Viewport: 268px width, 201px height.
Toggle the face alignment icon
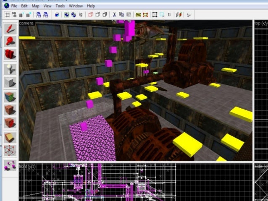tap(179, 15)
